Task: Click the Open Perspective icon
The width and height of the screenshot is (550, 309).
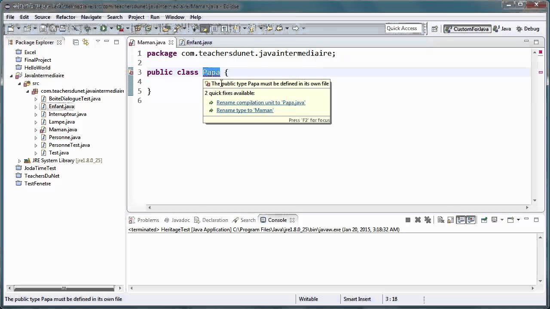Action: pos(434,29)
